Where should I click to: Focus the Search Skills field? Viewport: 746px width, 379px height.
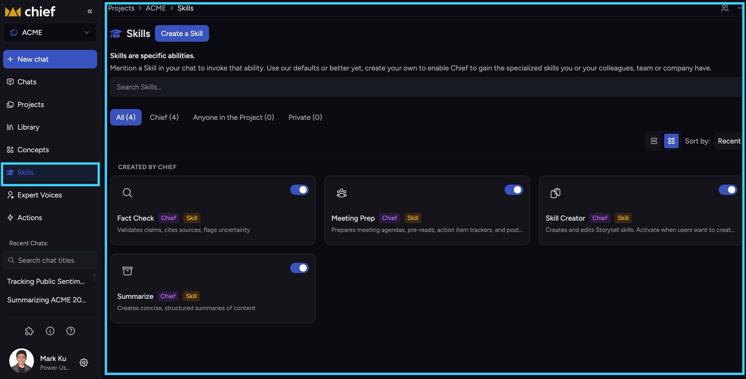(x=426, y=87)
